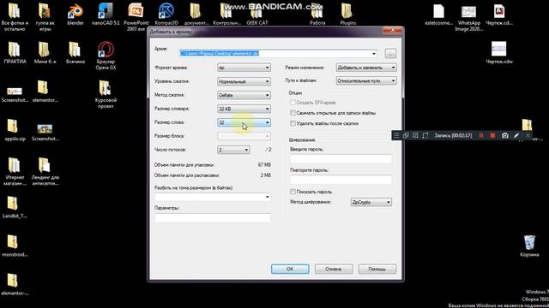Close the Bandicam recording toolbar
The width and height of the screenshot is (549, 308).
click(528, 135)
